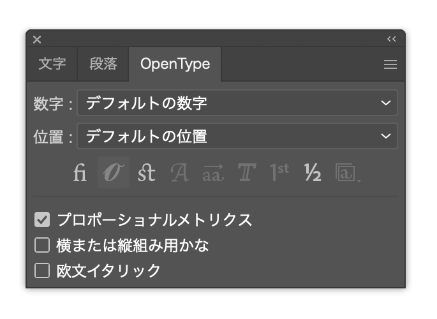Open the 位置 dropdown

coord(237,136)
